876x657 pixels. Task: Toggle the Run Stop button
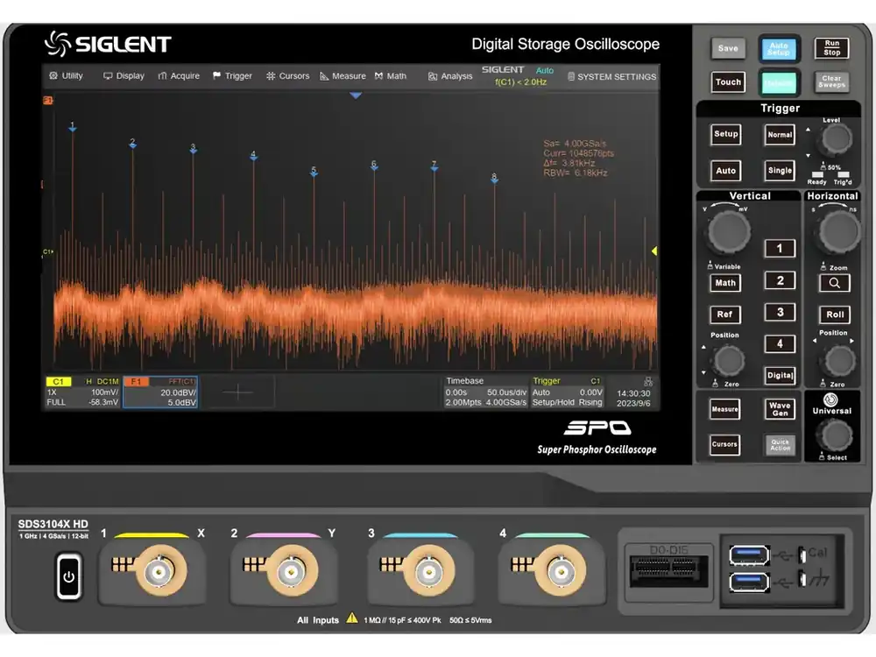tap(831, 48)
